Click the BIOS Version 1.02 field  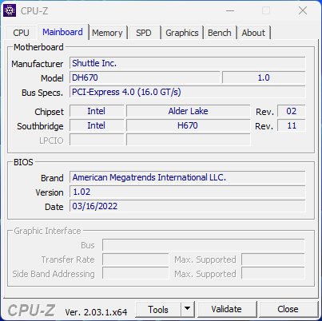(188, 192)
